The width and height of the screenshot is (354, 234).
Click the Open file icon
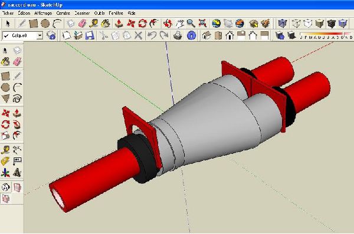click(78, 35)
